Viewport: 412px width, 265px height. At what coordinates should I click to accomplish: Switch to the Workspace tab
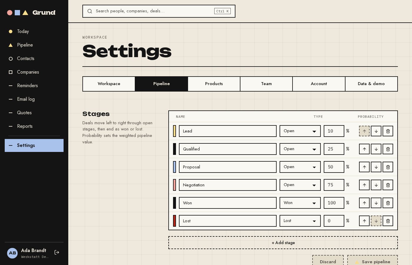coord(109,84)
